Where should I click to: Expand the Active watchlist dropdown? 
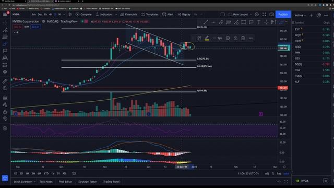pos(301,15)
